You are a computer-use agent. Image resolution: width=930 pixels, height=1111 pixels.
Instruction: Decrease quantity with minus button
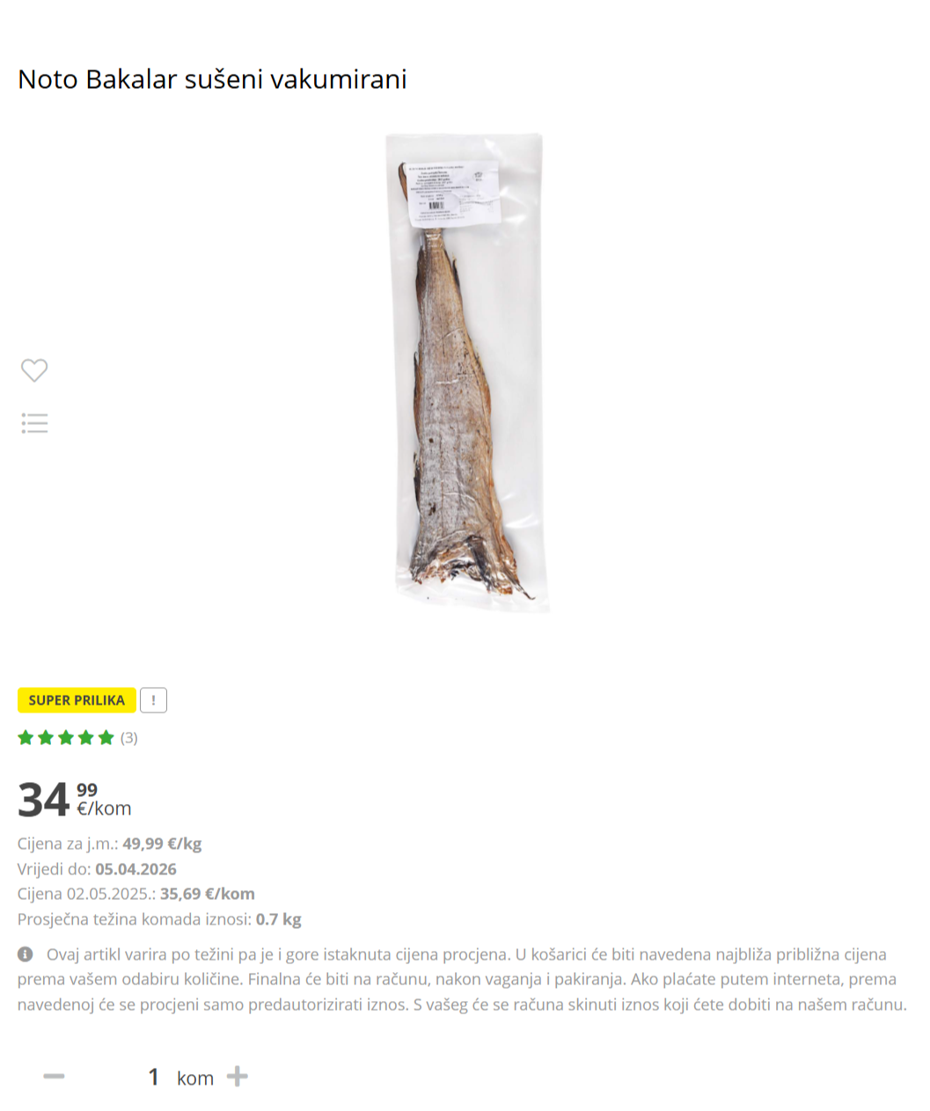[x=55, y=1077]
